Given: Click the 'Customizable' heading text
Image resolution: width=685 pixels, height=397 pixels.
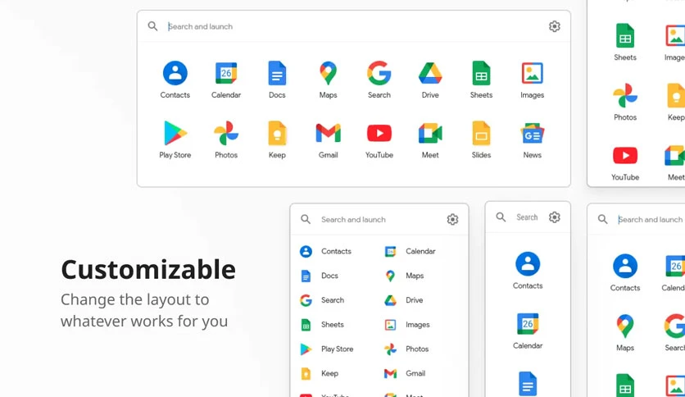Looking at the screenshot, I should click(148, 269).
